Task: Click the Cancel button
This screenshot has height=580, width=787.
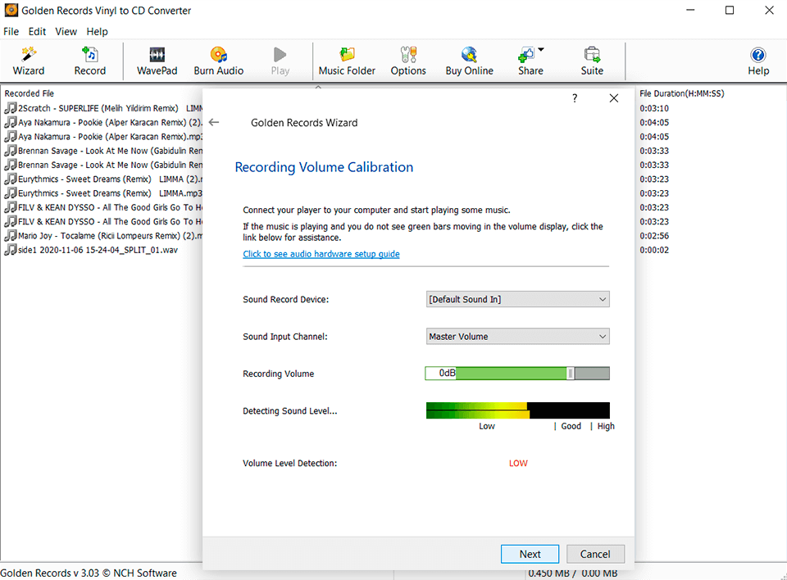Action: pos(595,554)
